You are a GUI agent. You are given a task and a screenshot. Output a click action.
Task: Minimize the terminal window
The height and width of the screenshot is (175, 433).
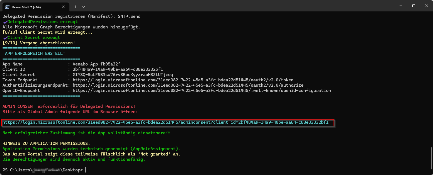click(401, 6)
